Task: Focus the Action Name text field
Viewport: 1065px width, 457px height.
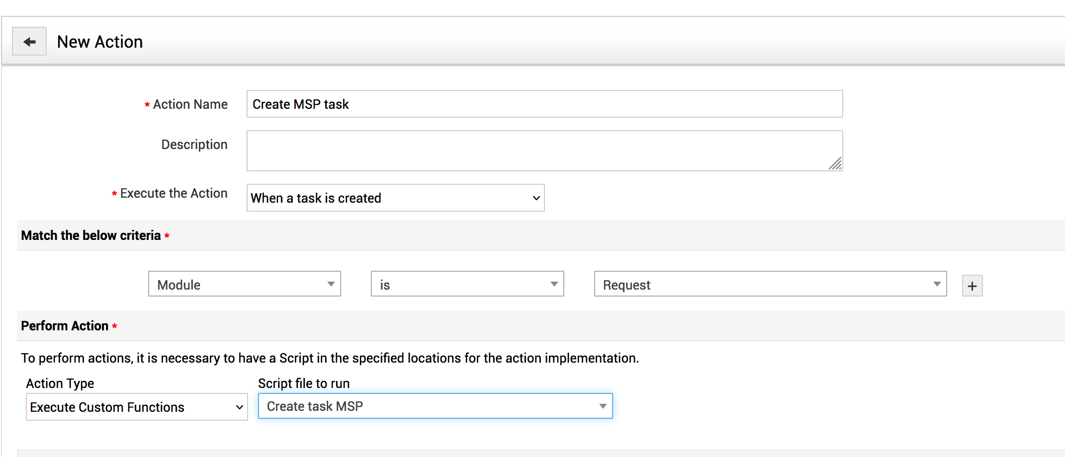Action: (x=544, y=104)
